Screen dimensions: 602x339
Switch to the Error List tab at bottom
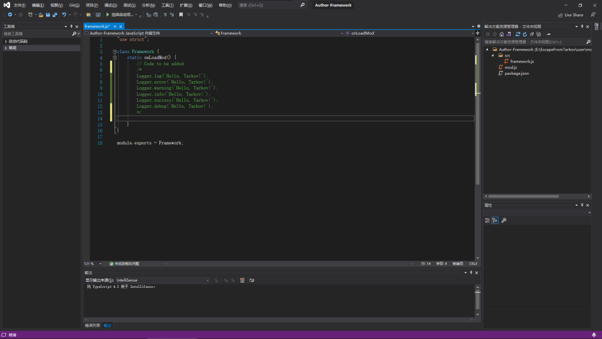(x=92, y=325)
